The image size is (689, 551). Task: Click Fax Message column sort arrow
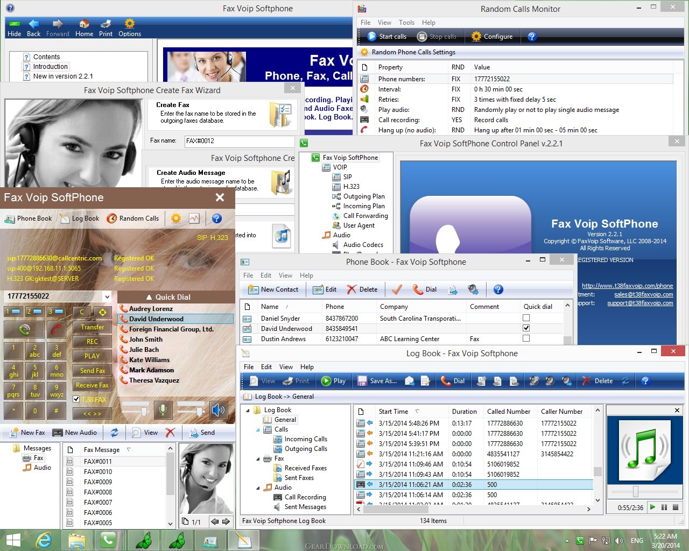coord(129,449)
